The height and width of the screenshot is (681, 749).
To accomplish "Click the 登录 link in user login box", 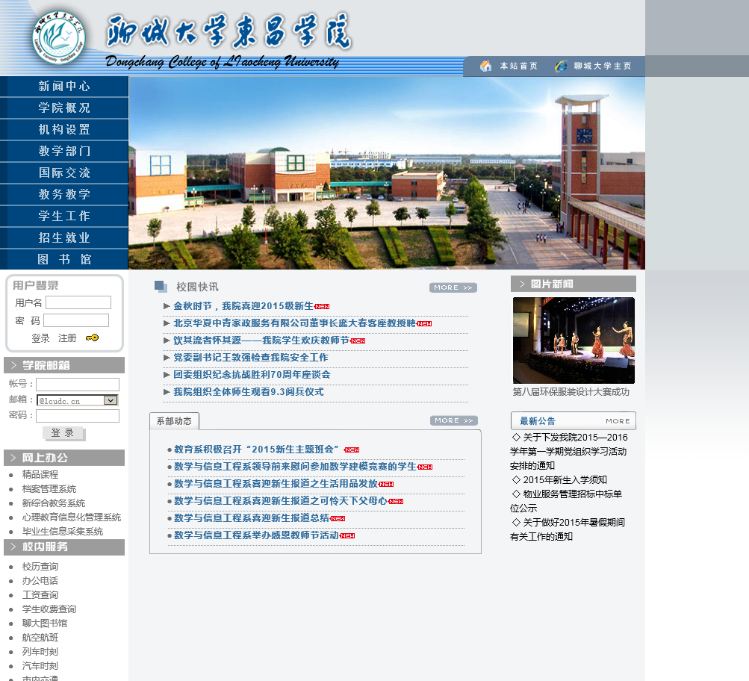I will pyautogui.click(x=40, y=338).
